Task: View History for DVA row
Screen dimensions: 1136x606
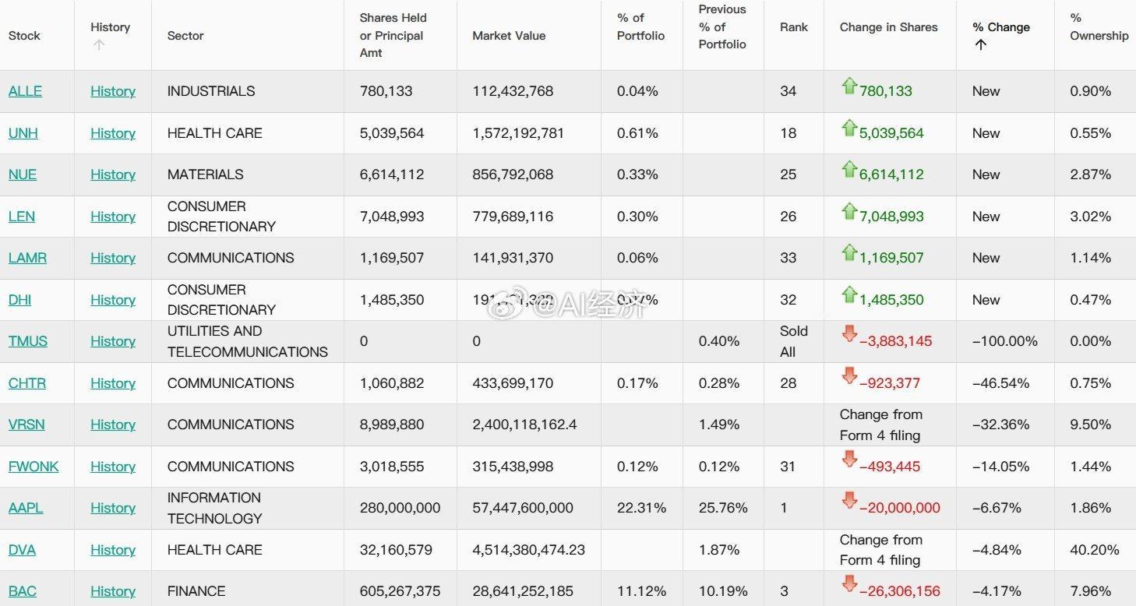Action: (113, 550)
